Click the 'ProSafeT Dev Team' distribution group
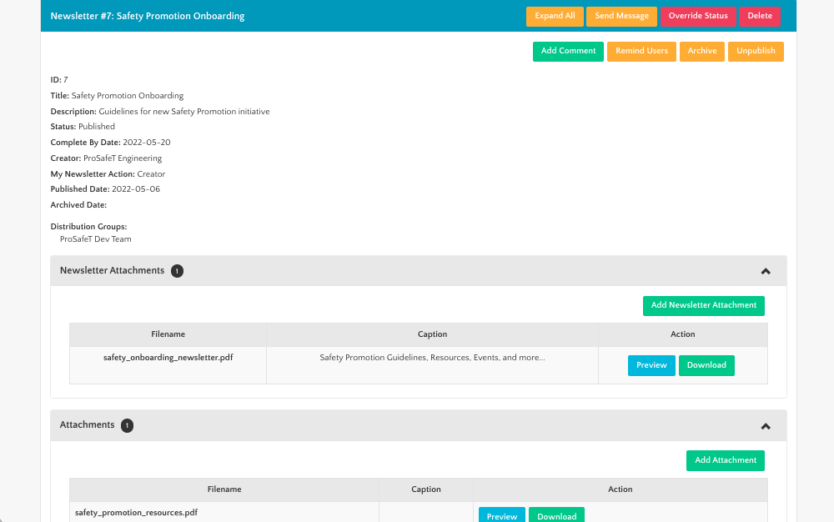 [96, 239]
